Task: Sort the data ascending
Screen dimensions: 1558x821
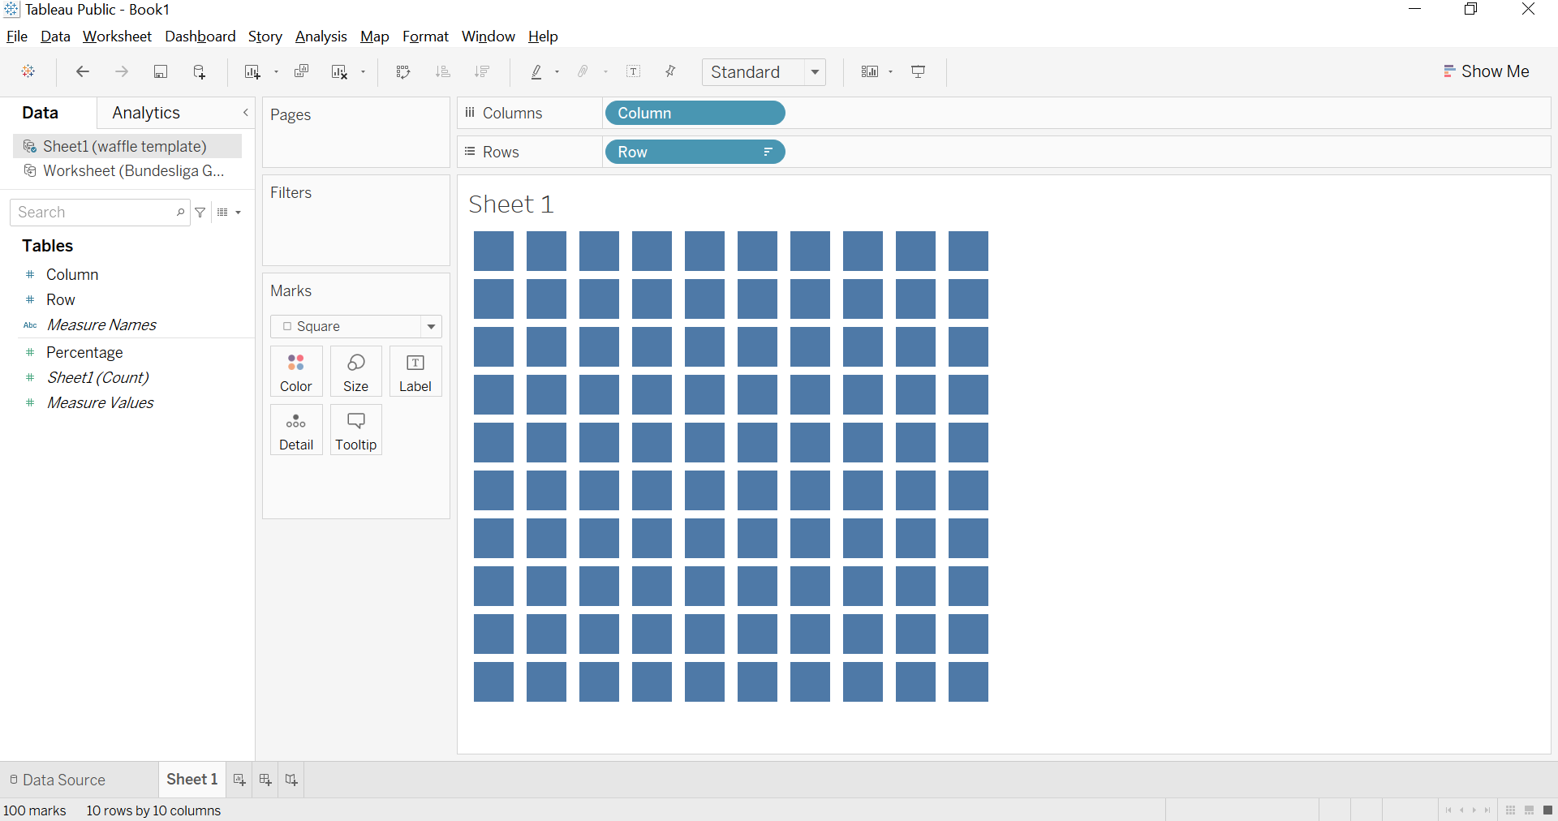Action: point(442,71)
